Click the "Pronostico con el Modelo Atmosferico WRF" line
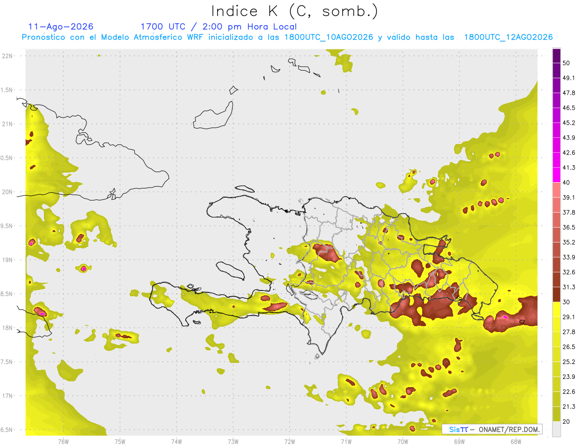 [x=287, y=37]
